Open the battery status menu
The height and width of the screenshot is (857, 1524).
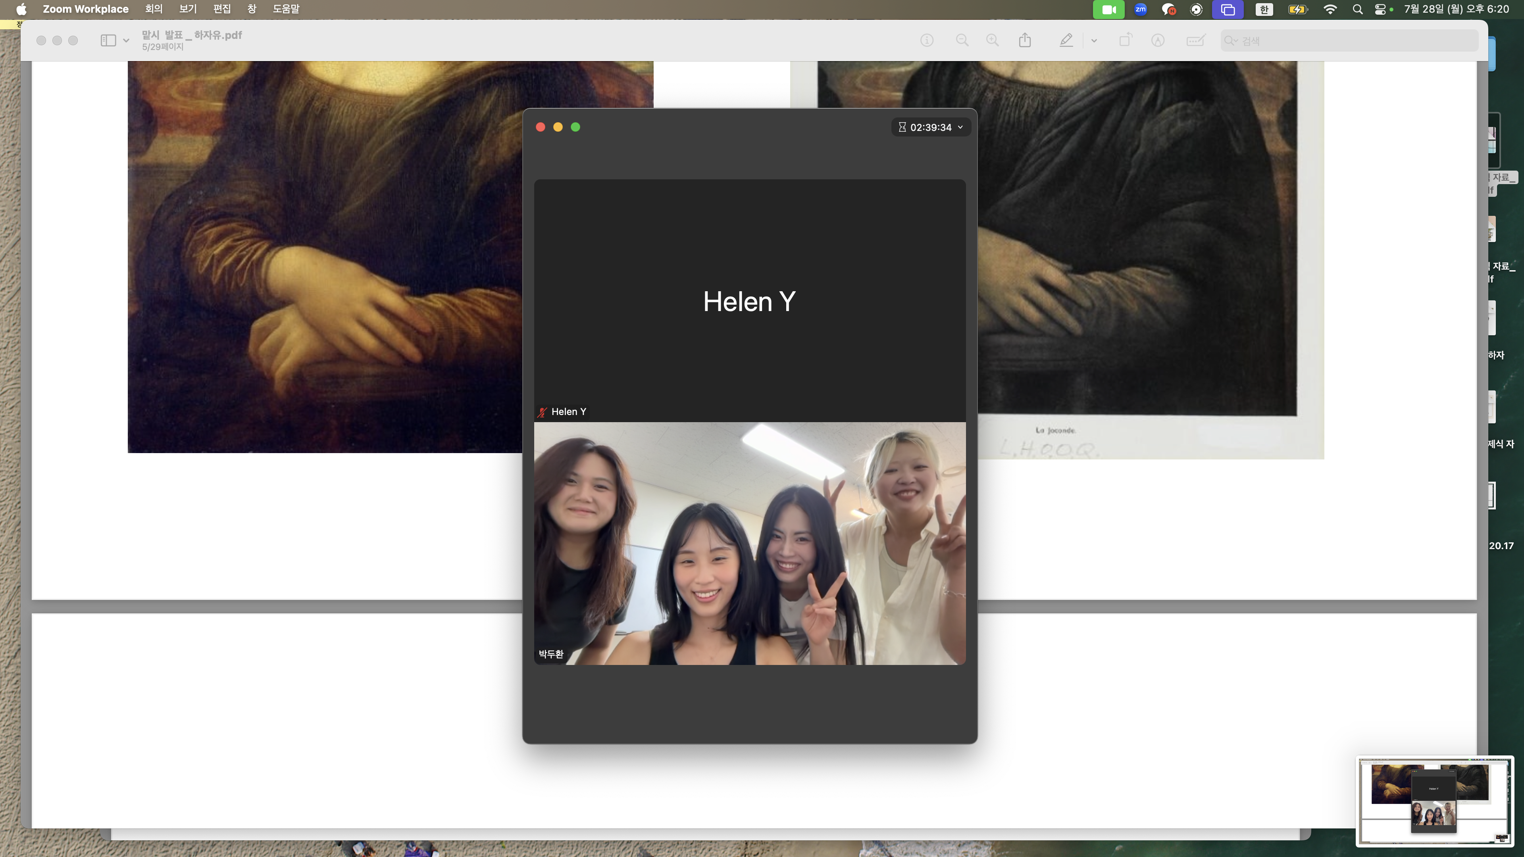(1297, 10)
